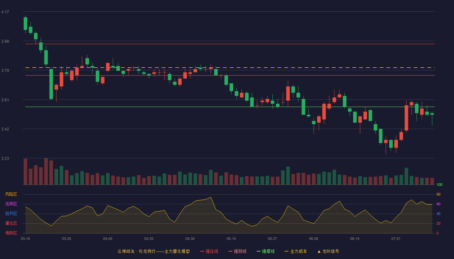Toggle the 强弱线 legend item
Screen dimensions: 454x259
(237, 251)
